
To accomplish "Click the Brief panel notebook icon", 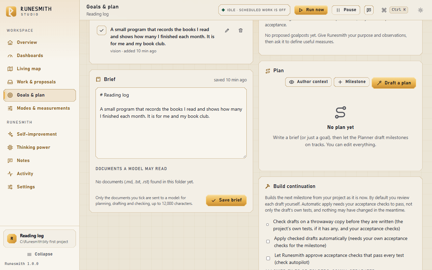I will coord(98,79).
